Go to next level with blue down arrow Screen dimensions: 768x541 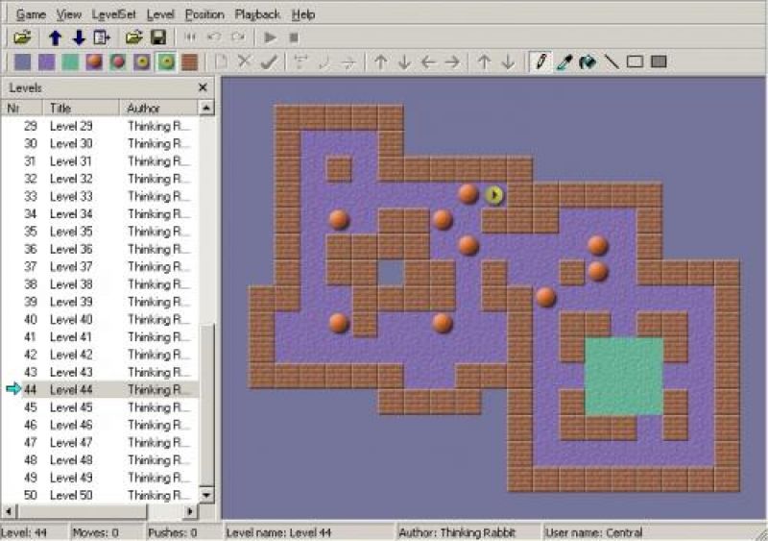79,37
